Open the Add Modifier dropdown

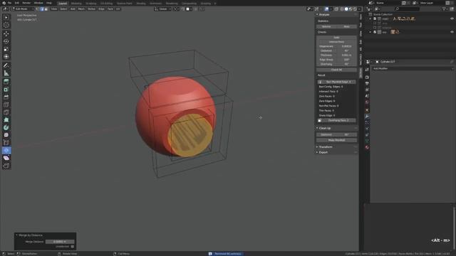coord(413,68)
